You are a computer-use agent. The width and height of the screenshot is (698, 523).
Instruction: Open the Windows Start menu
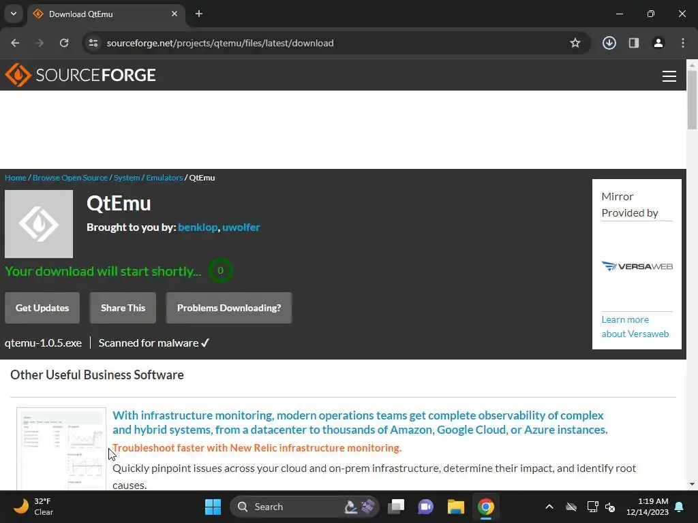pyautogui.click(x=213, y=507)
